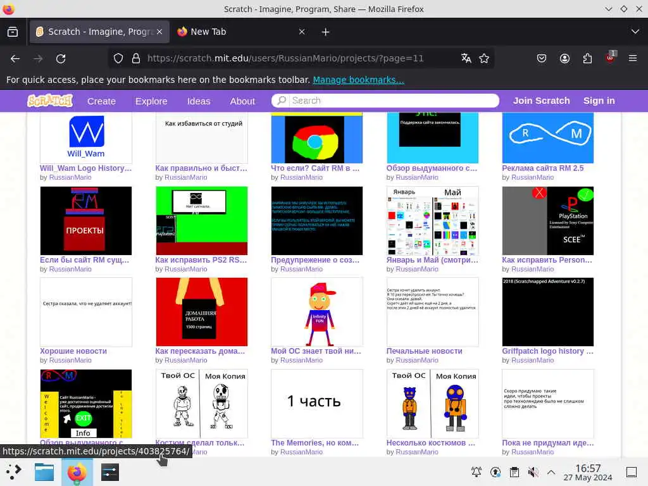Click the translate page icon in address bar
The image size is (648, 486).
466,58
